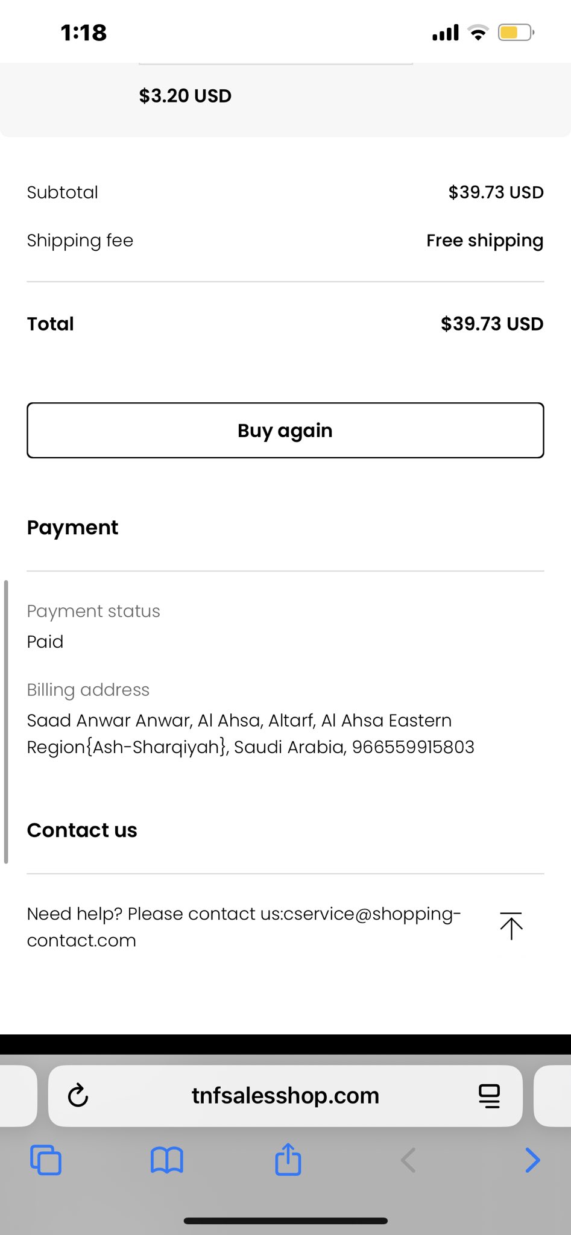The height and width of the screenshot is (1235, 571).
Task: Tap the billing address text block
Action: pyautogui.click(x=250, y=733)
